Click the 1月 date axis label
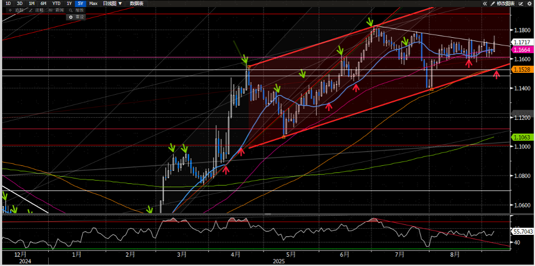This screenshot has height=266, width=535. pyautogui.click(x=77, y=255)
